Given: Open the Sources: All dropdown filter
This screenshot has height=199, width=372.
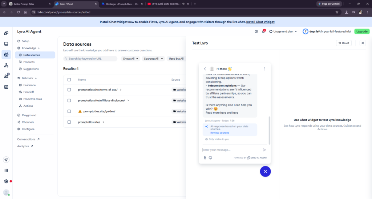Looking at the screenshot, I should pos(153,59).
